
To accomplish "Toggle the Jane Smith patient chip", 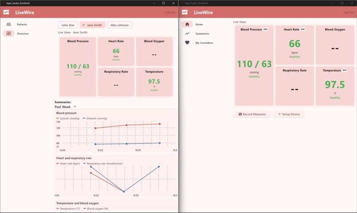I will 93,25.
